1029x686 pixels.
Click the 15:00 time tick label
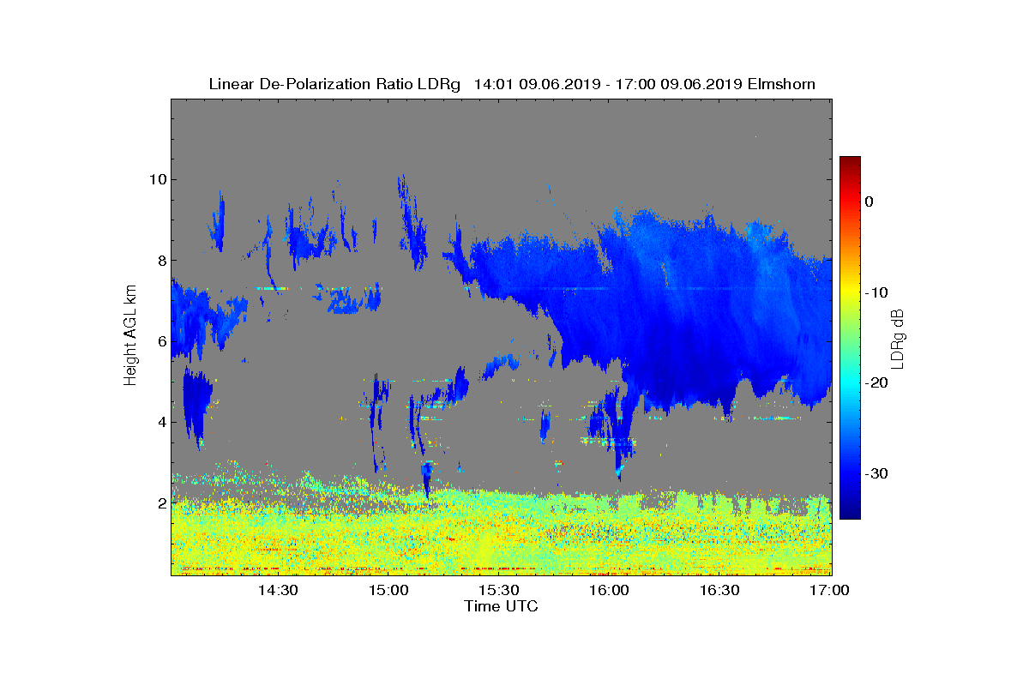388,590
